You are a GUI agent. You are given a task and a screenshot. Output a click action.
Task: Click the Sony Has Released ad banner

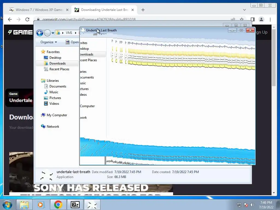click(91, 190)
